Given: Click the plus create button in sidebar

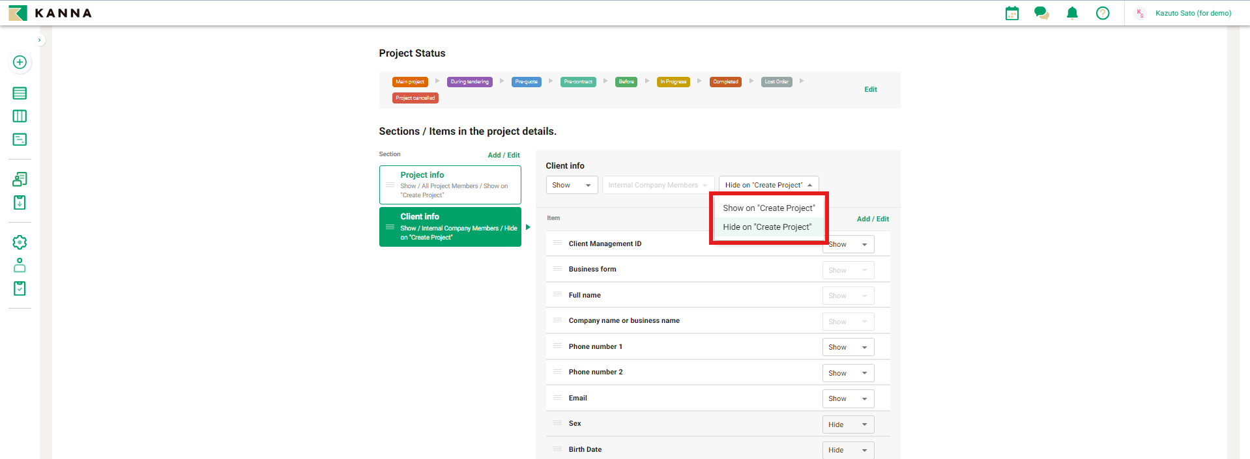Looking at the screenshot, I should [20, 63].
